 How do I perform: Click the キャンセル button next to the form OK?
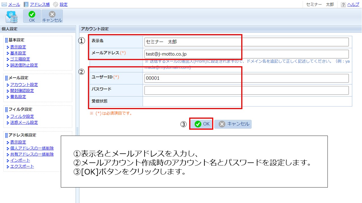pos(233,123)
